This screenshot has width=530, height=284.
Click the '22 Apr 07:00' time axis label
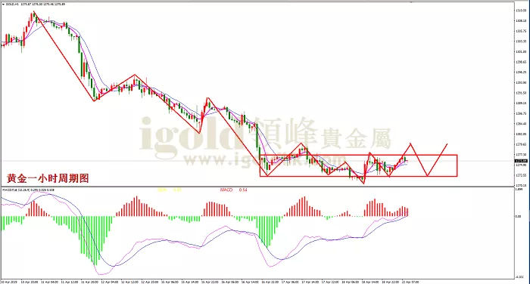click(410, 282)
